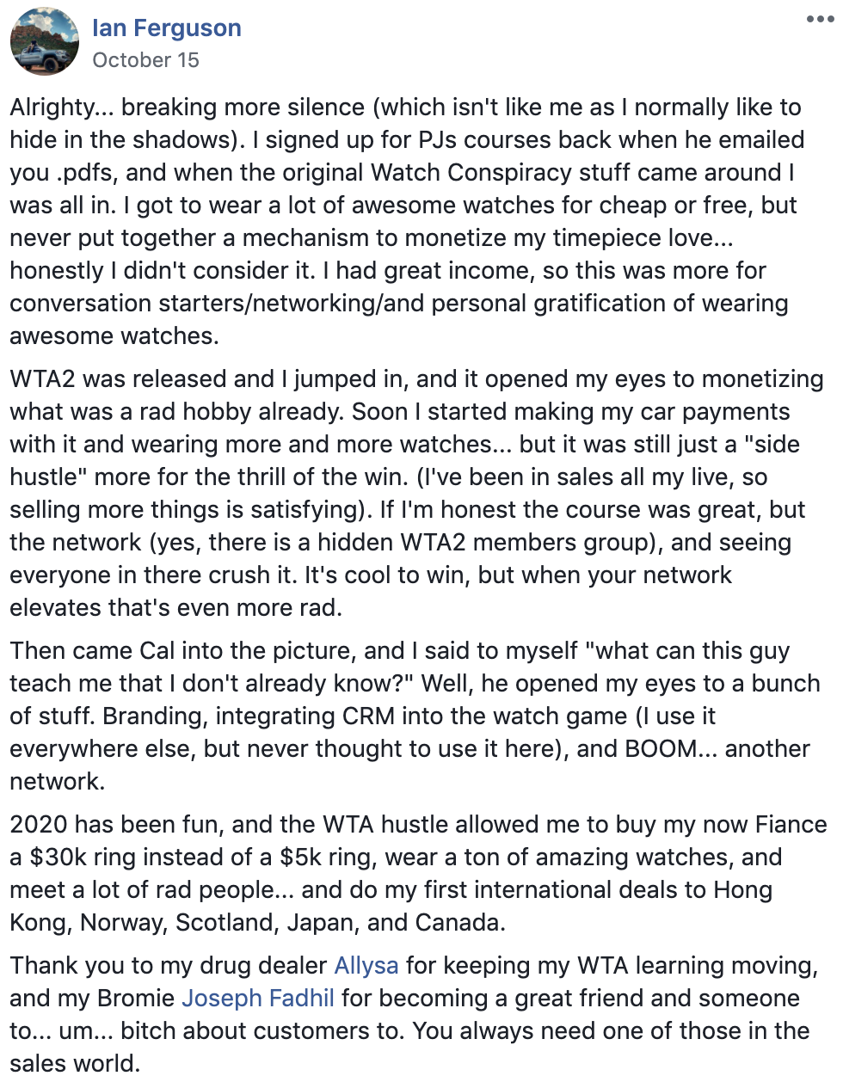The image size is (843, 1082).
Task: Click the '.pdfs' text in the first paragraph
Action: point(88,172)
